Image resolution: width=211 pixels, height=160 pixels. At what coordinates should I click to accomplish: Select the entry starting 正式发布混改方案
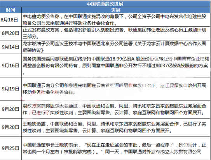point(116,33)
